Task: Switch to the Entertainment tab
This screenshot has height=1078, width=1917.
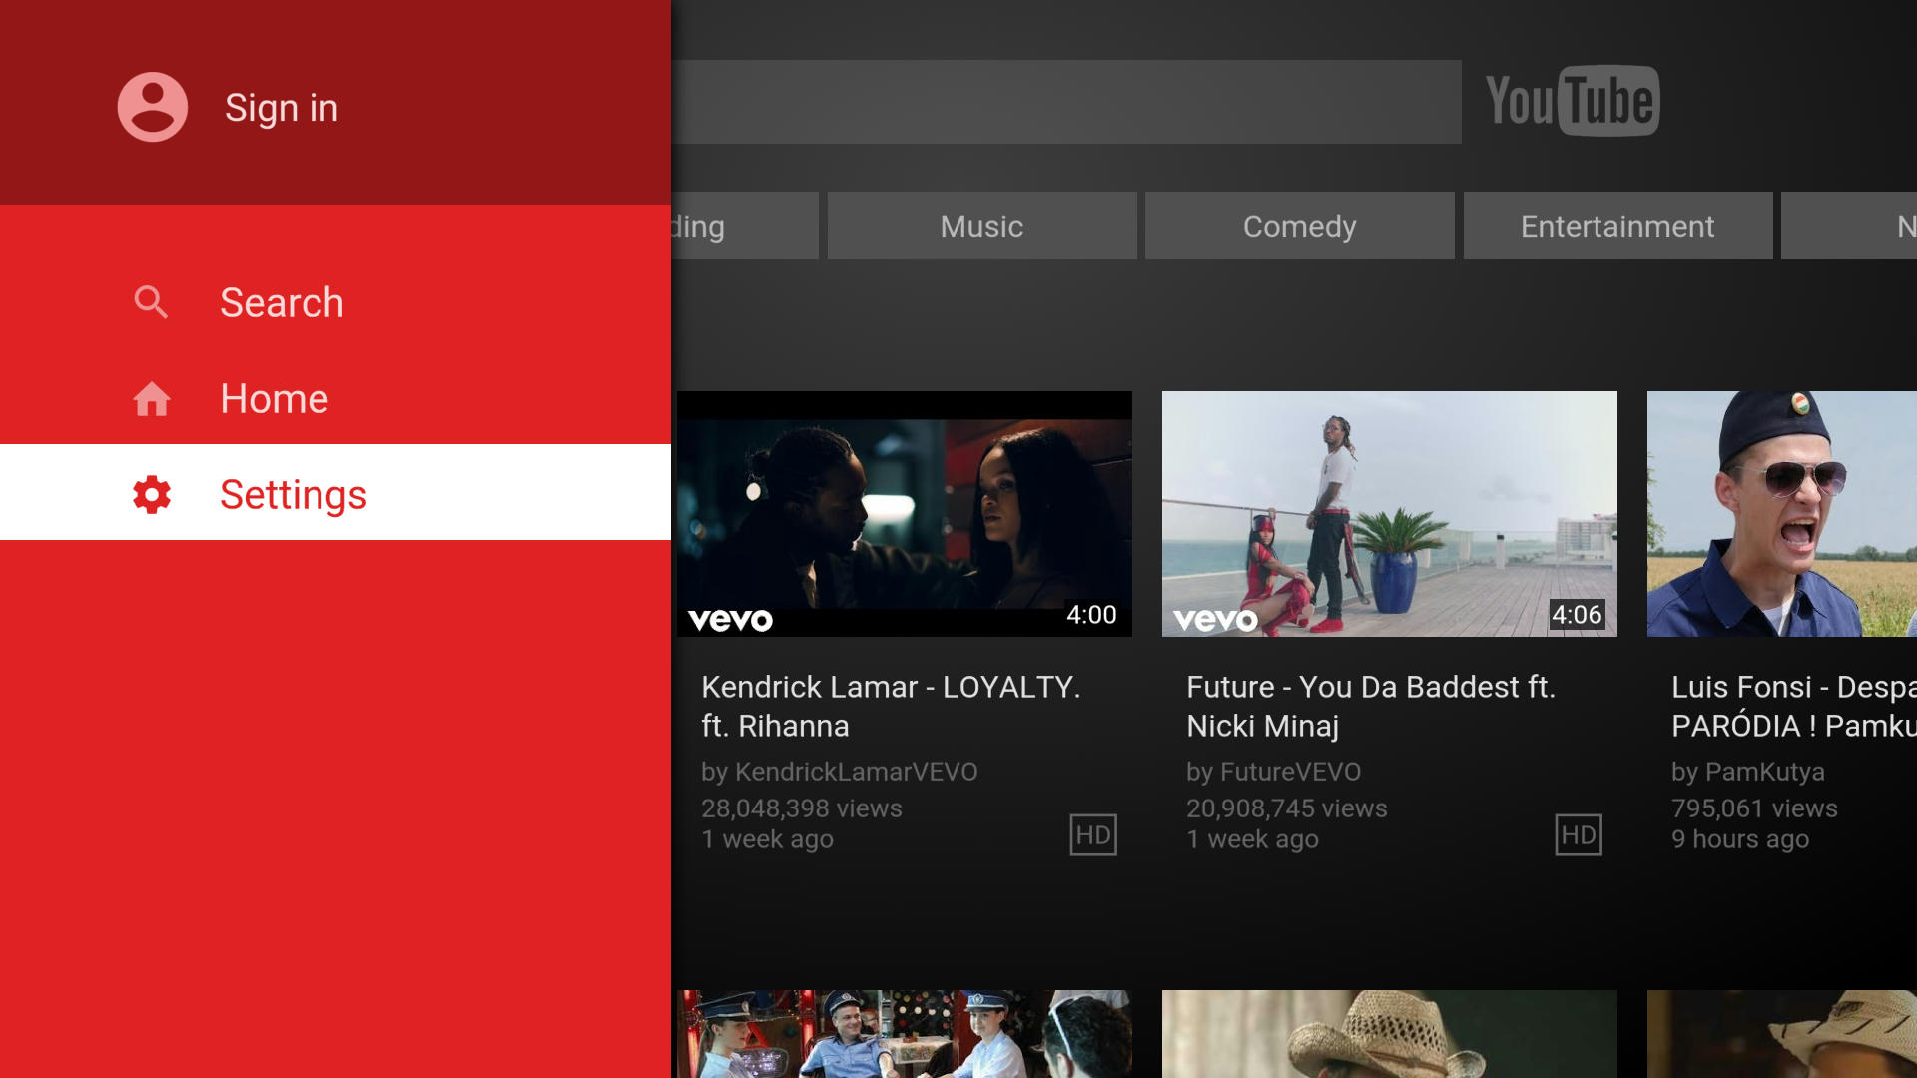Action: [1617, 226]
